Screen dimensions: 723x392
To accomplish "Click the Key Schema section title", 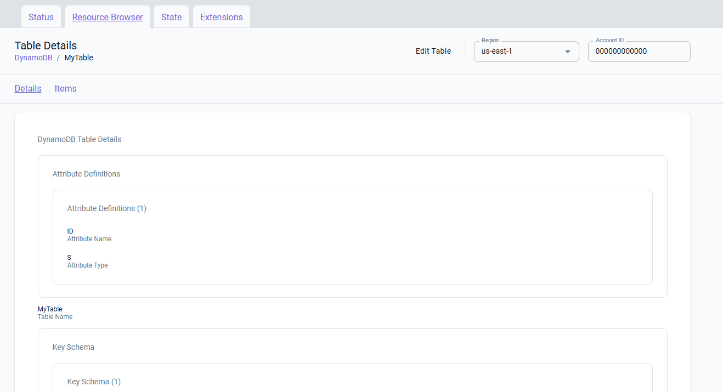I will click(x=74, y=347).
